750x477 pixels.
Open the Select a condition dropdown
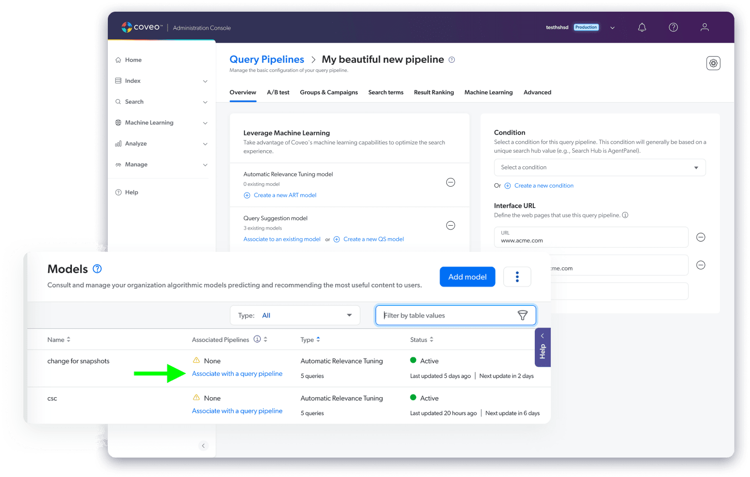(600, 167)
